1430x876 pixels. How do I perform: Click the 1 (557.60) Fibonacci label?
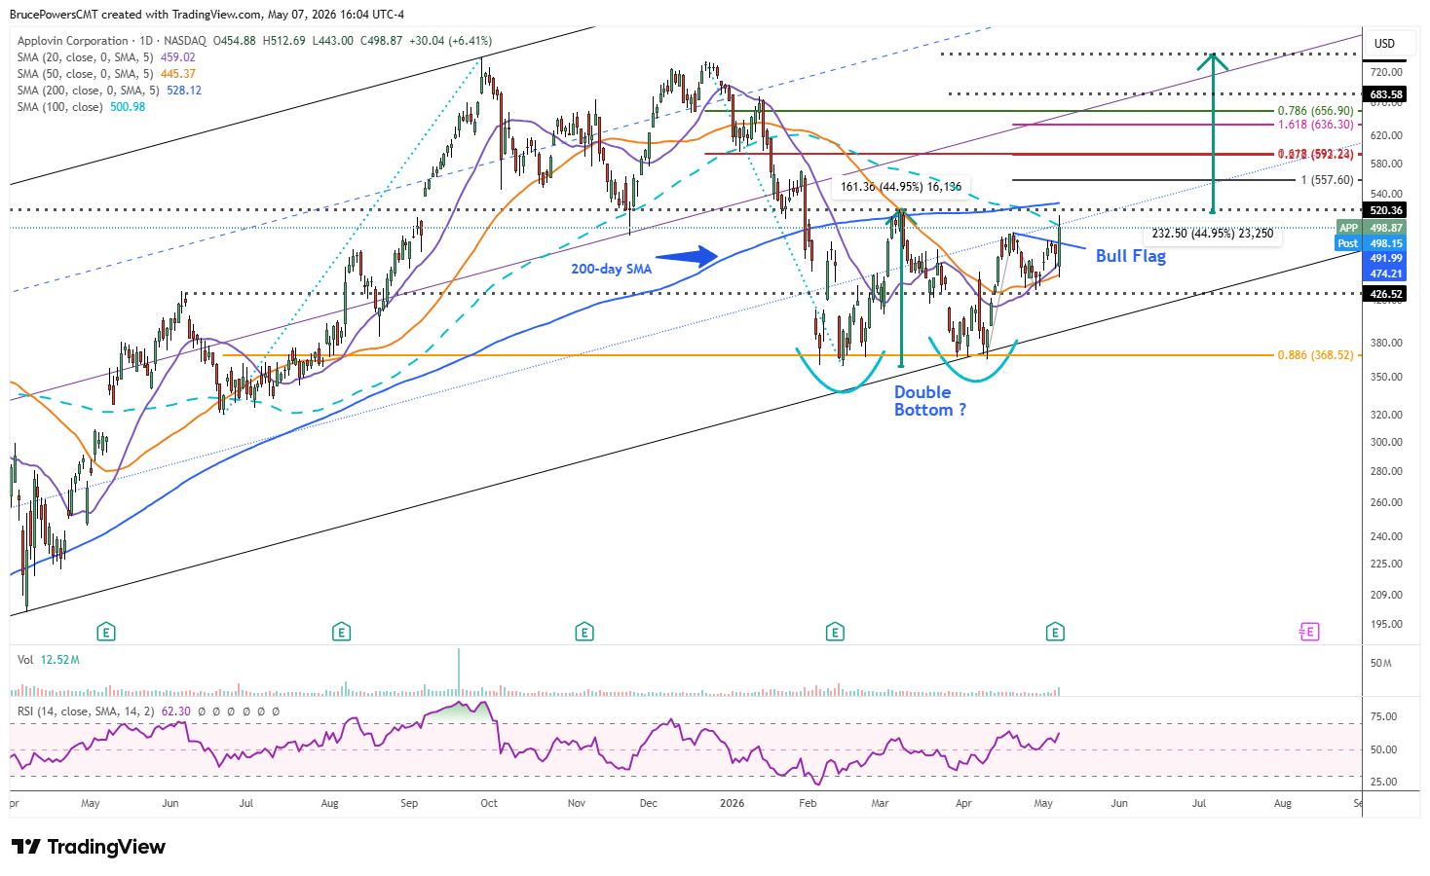(x=1327, y=180)
